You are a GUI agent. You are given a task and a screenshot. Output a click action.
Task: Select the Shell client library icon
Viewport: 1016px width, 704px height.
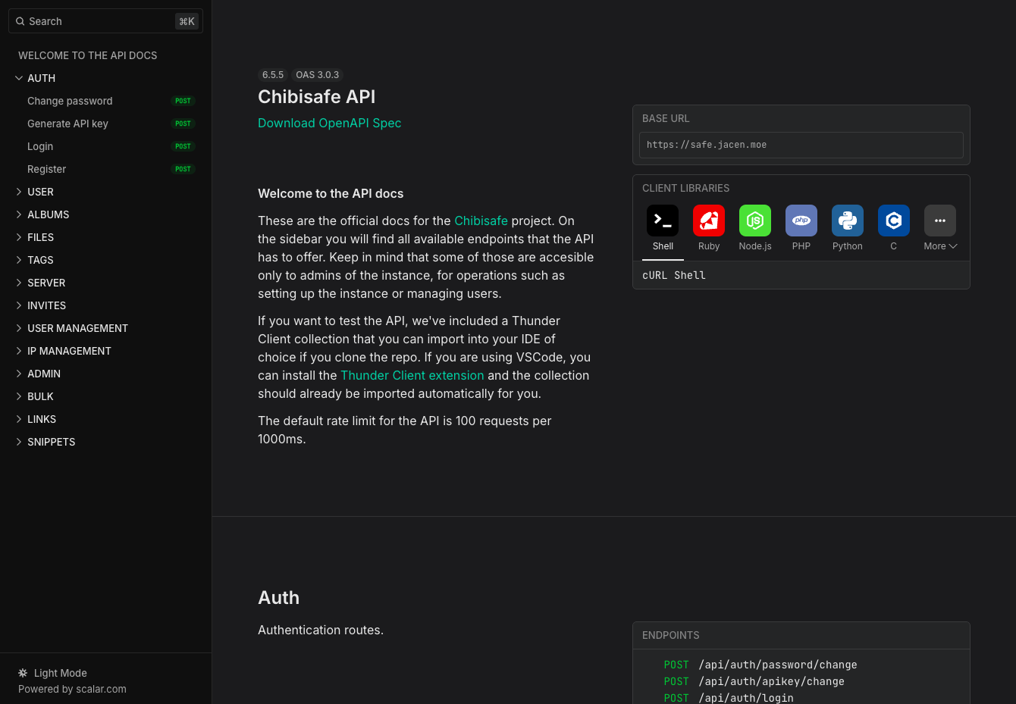coord(663,221)
